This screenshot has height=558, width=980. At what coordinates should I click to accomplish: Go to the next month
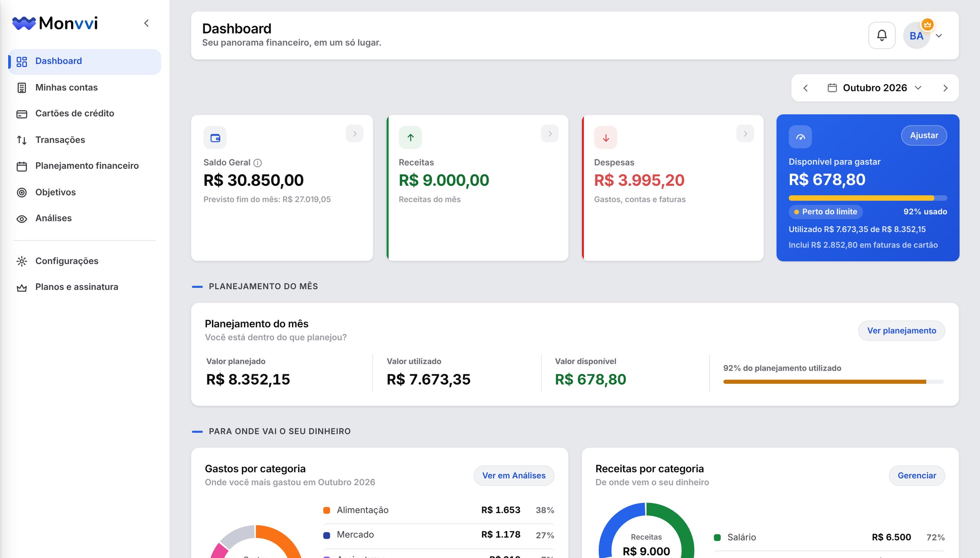945,88
